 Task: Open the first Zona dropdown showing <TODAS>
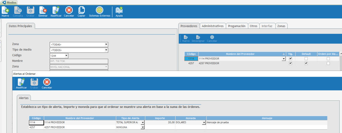click(x=106, y=45)
